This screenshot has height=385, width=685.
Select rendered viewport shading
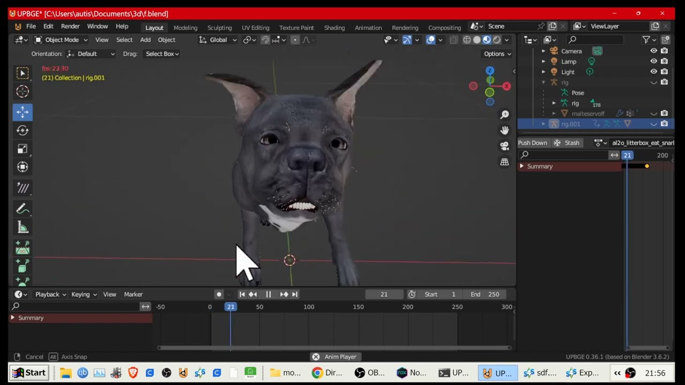(497, 40)
